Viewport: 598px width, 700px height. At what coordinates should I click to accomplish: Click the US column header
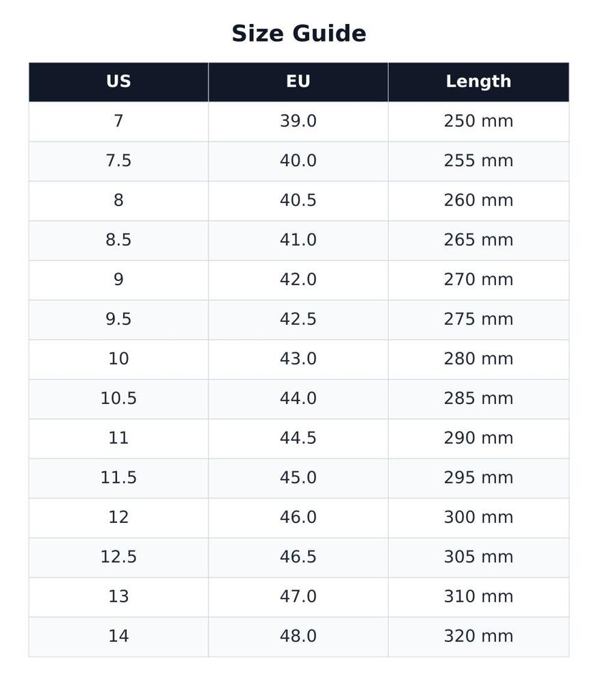(x=118, y=82)
